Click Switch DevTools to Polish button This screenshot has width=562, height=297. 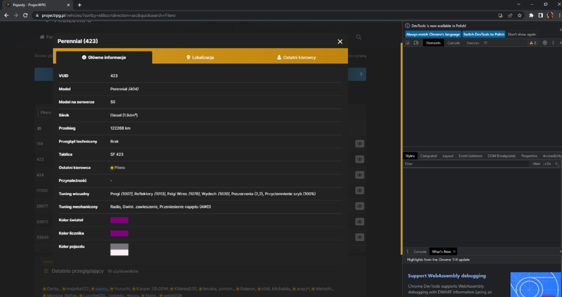[483, 34]
